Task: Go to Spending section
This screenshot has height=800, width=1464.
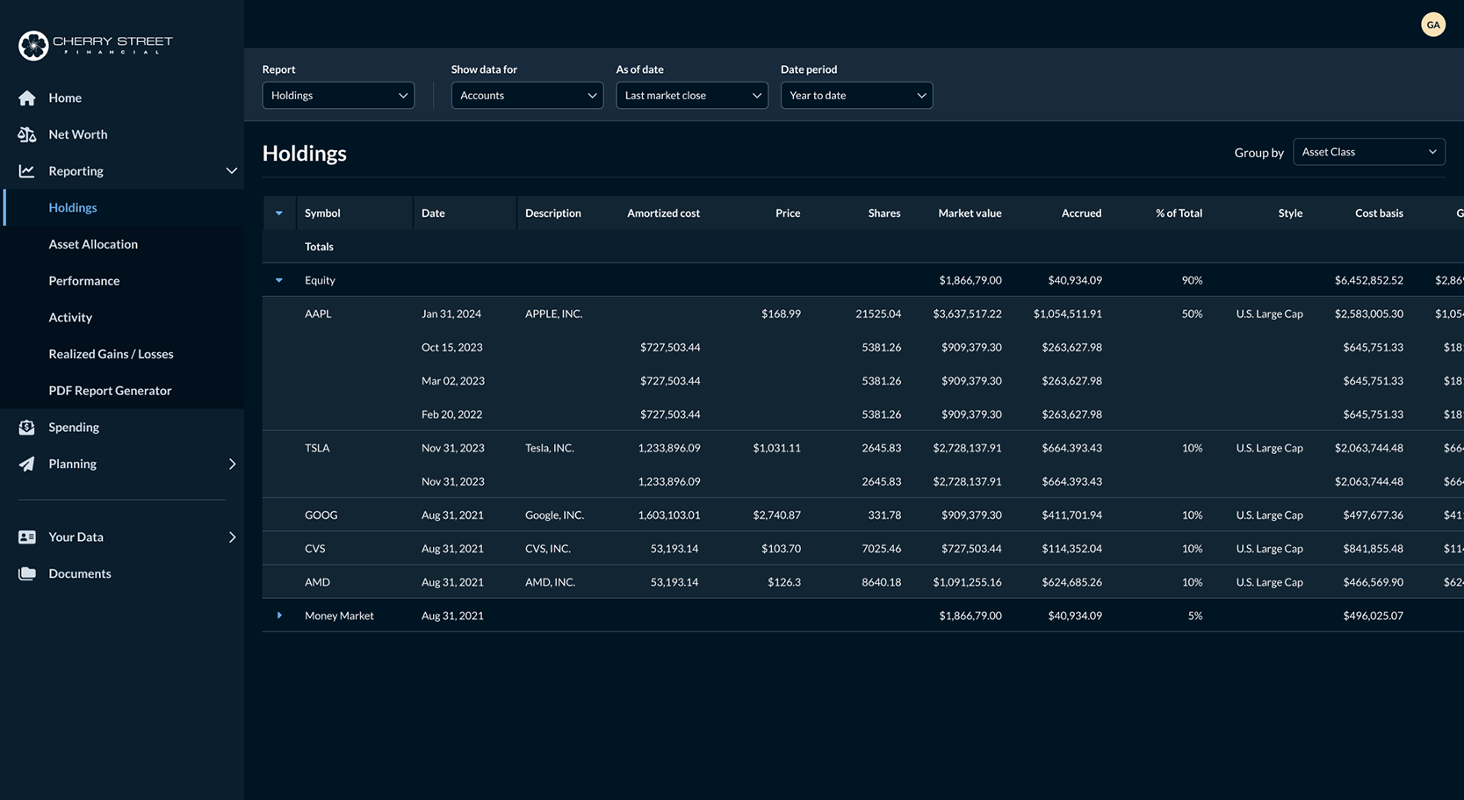Action: 74,428
